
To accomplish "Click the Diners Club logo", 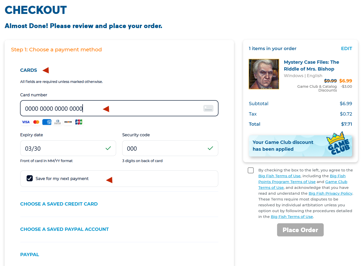I will pos(58,122).
